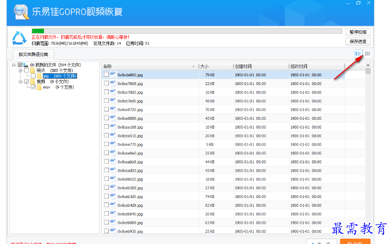Select file name 0x8ceb930.jpg
Image resolution: width=391 pixels, height=244 pixels.
130,231
